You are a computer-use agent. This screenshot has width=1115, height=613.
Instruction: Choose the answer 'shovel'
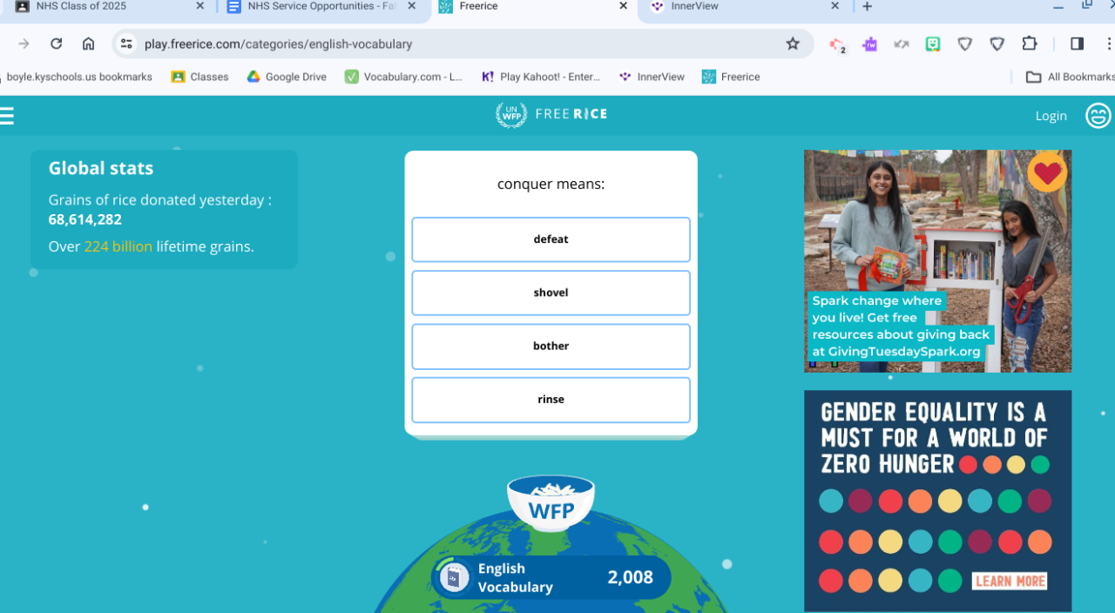pos(551,293)
